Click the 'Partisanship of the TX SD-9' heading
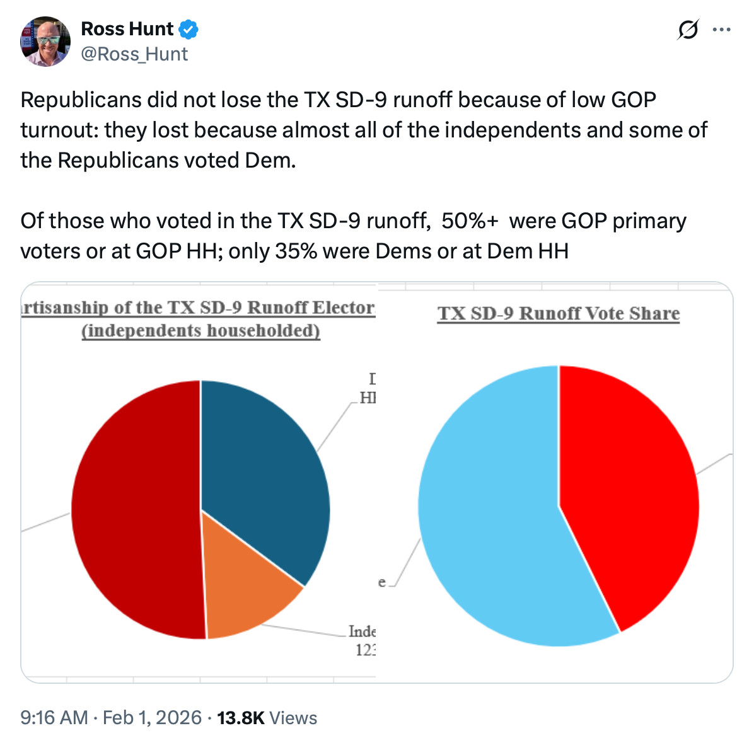The width and height of the screenshot is (754, 750). 199,308
